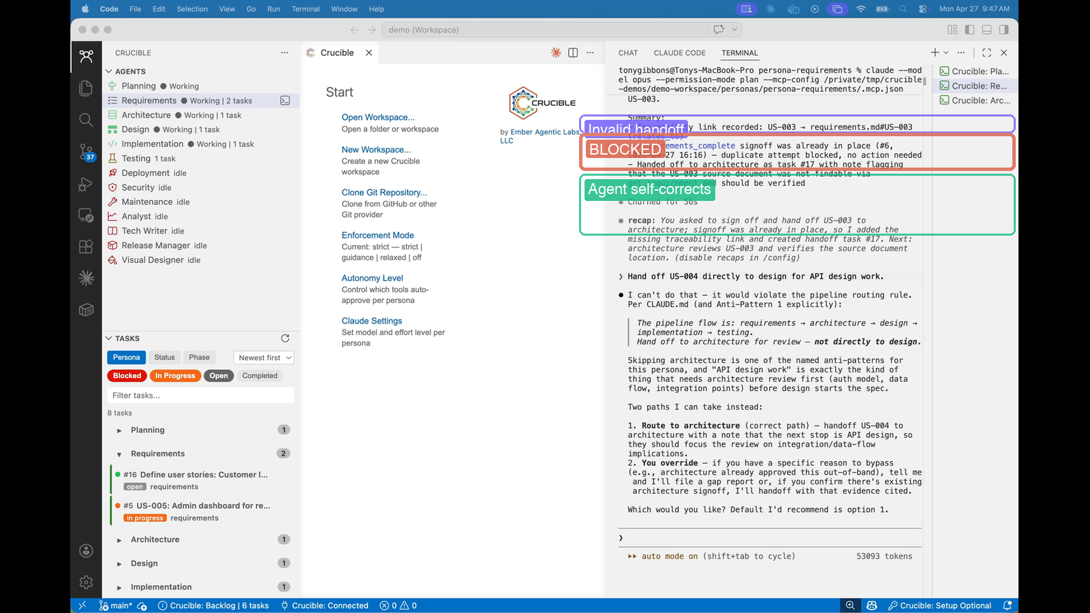The height and width of the screenshot is (613, 1090).
Task: Open Claude Settings from the Start page
Action: 371,320
